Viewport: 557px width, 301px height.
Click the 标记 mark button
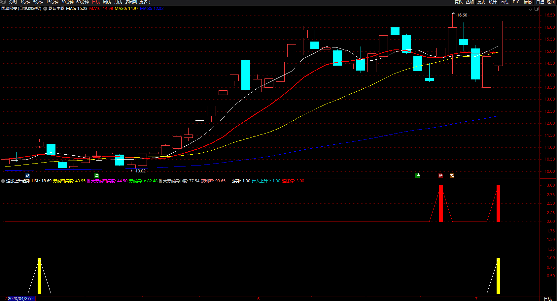tap(528, 2)
